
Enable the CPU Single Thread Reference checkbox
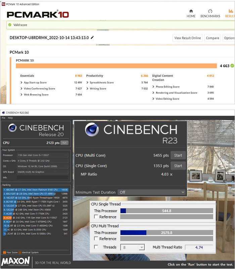[96, 217]
